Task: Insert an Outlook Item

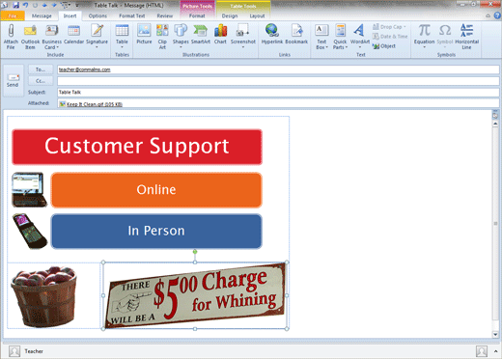Action: [x=30, y=37]
